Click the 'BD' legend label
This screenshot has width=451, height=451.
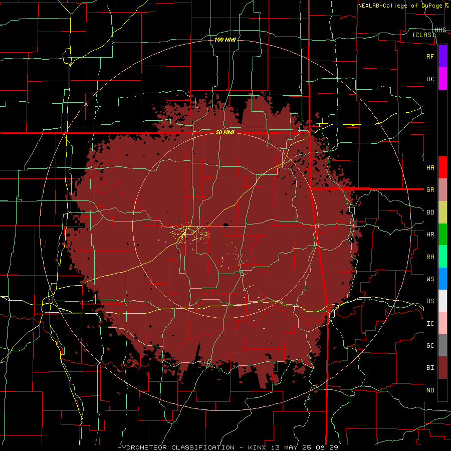430,212
